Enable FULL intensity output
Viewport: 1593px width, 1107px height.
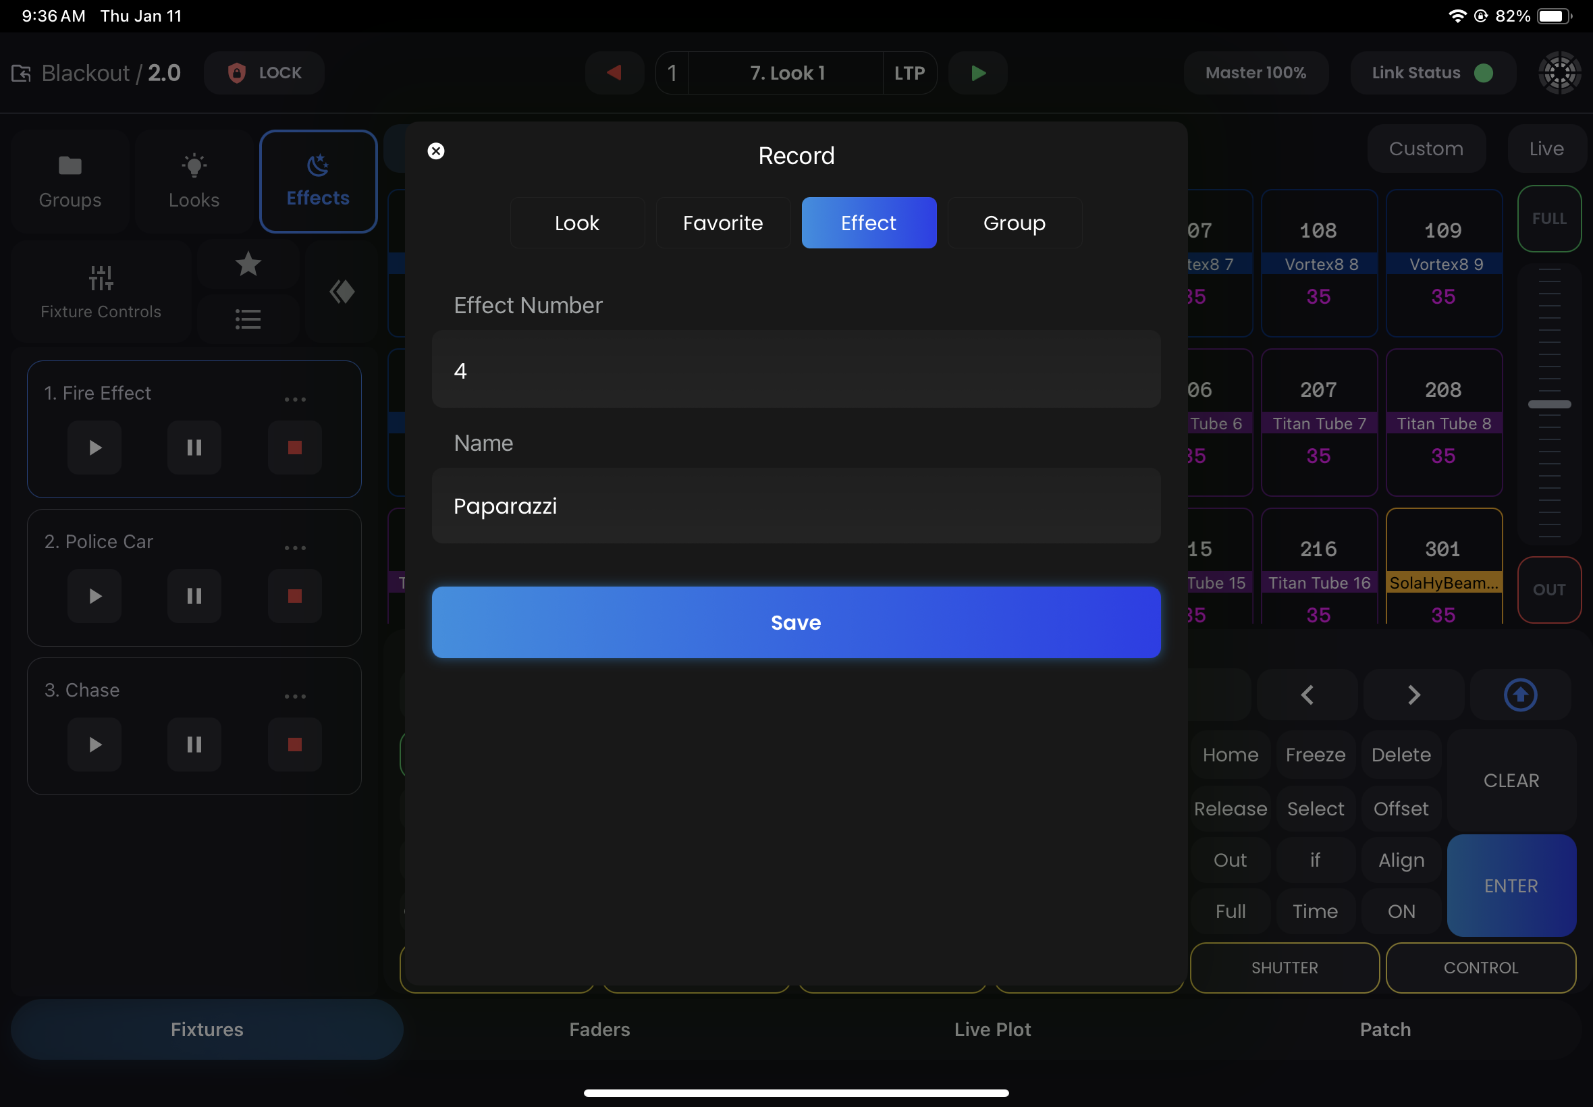[x=1548, y=218]
